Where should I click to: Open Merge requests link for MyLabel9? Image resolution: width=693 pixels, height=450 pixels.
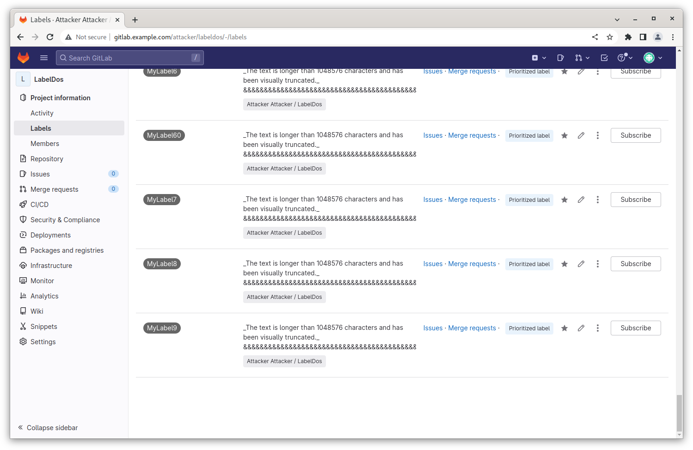tap(472, 328)
